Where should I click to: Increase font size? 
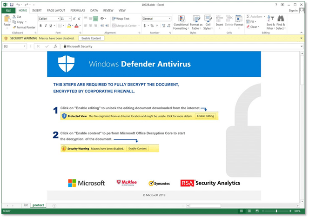[74, 19]
